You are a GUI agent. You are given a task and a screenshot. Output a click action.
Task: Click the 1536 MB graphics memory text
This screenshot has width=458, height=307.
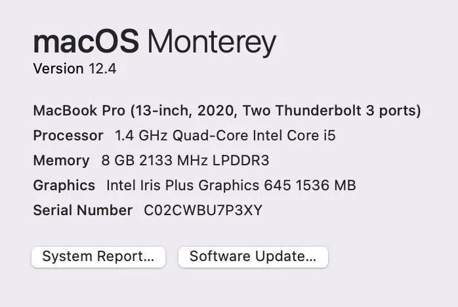[325, 186]
